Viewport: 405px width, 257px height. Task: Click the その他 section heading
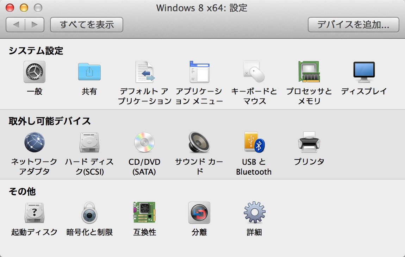pos(22,192)
